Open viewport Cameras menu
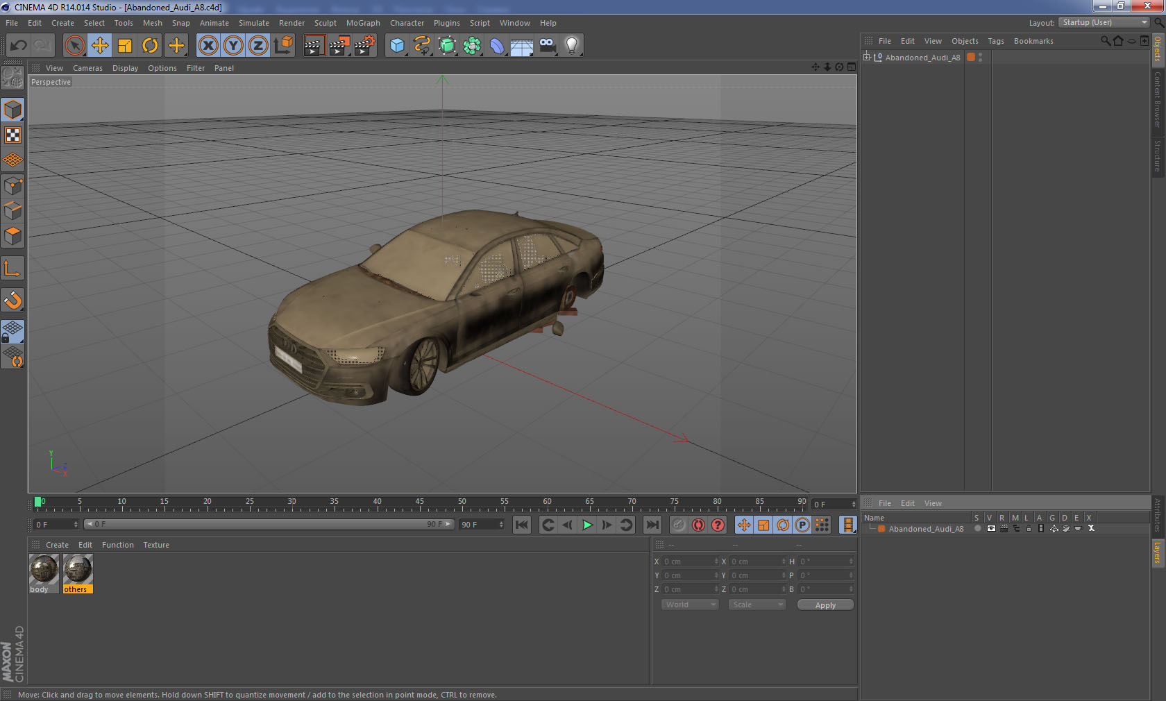 point(87,68)
